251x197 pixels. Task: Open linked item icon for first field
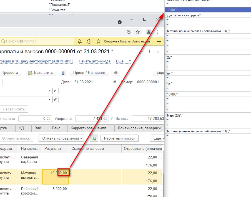(x=56, y=91)
